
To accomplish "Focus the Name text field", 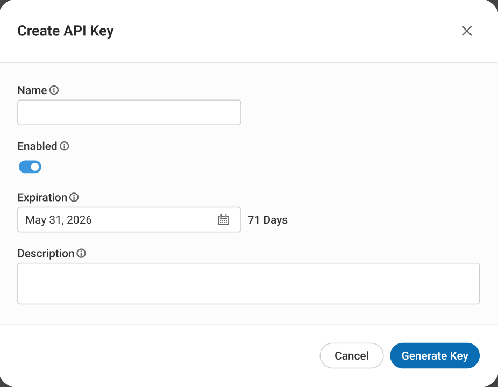I will point(129,112).
